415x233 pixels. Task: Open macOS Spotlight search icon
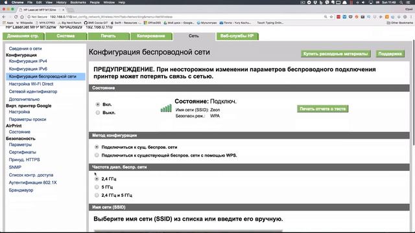pos(401,3)
